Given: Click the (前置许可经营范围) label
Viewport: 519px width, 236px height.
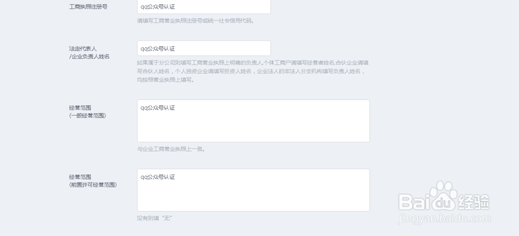Looking at the screenshot, I should click(x=93, y=185).
